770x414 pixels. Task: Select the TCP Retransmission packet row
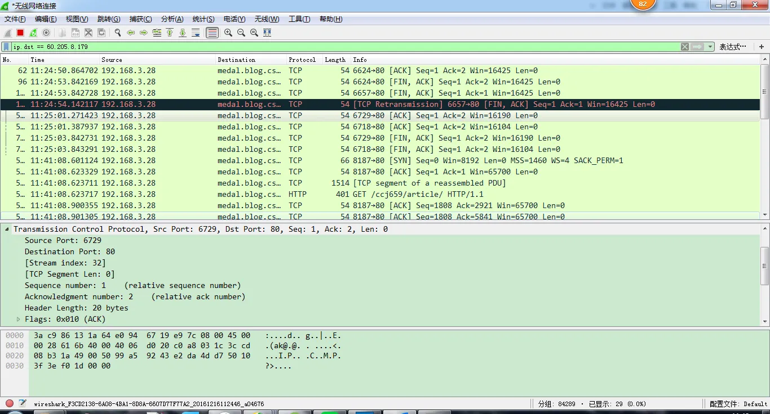tap(380, 104)
